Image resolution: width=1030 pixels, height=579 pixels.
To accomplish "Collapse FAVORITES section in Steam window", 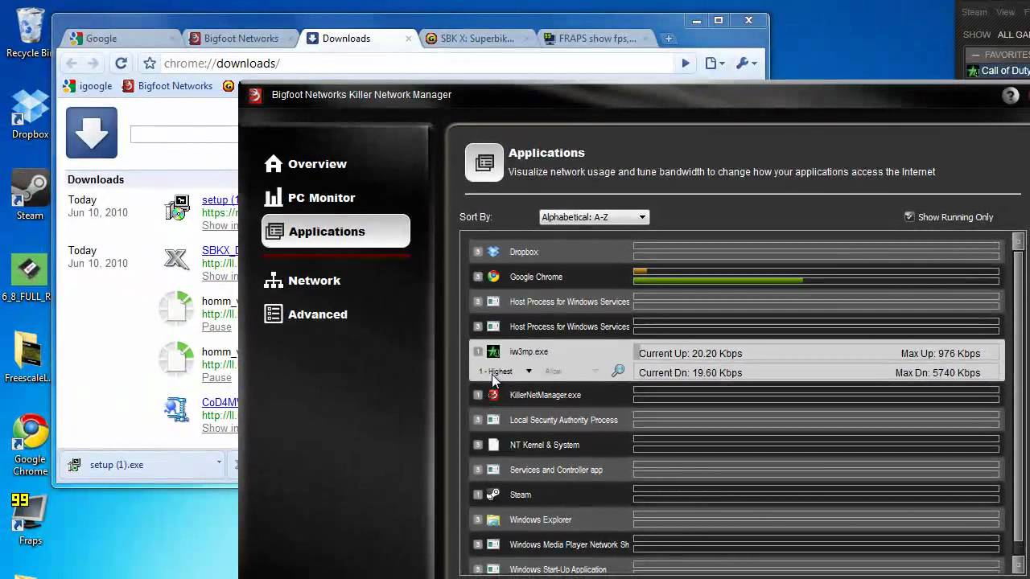I will pos(977,55).
